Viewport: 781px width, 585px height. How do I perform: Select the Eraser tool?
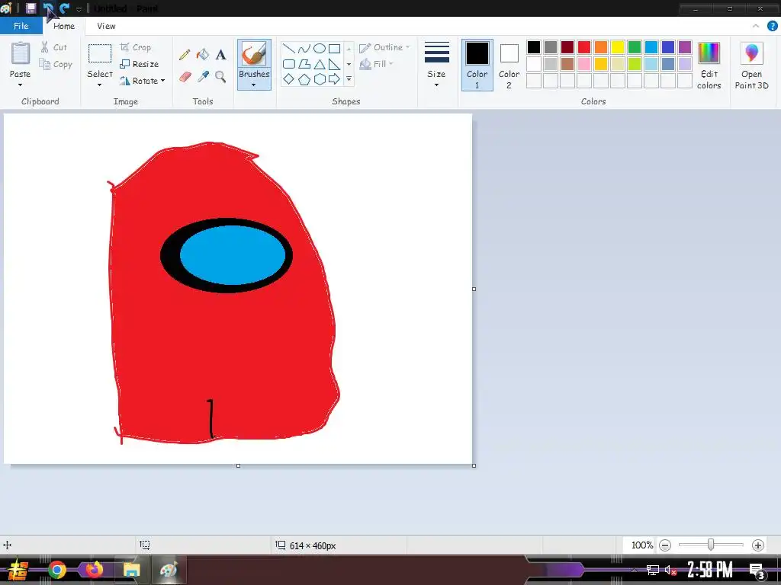185,77
